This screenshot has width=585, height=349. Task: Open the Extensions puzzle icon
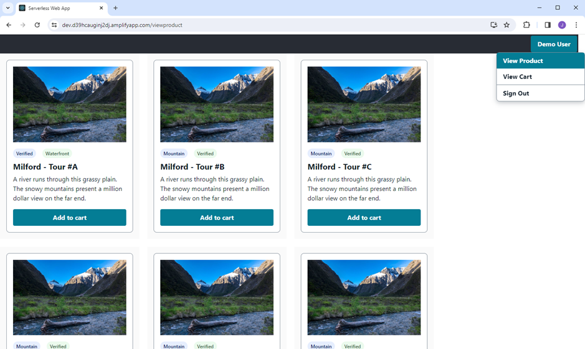pyautogui.click(x=526, y=25)
